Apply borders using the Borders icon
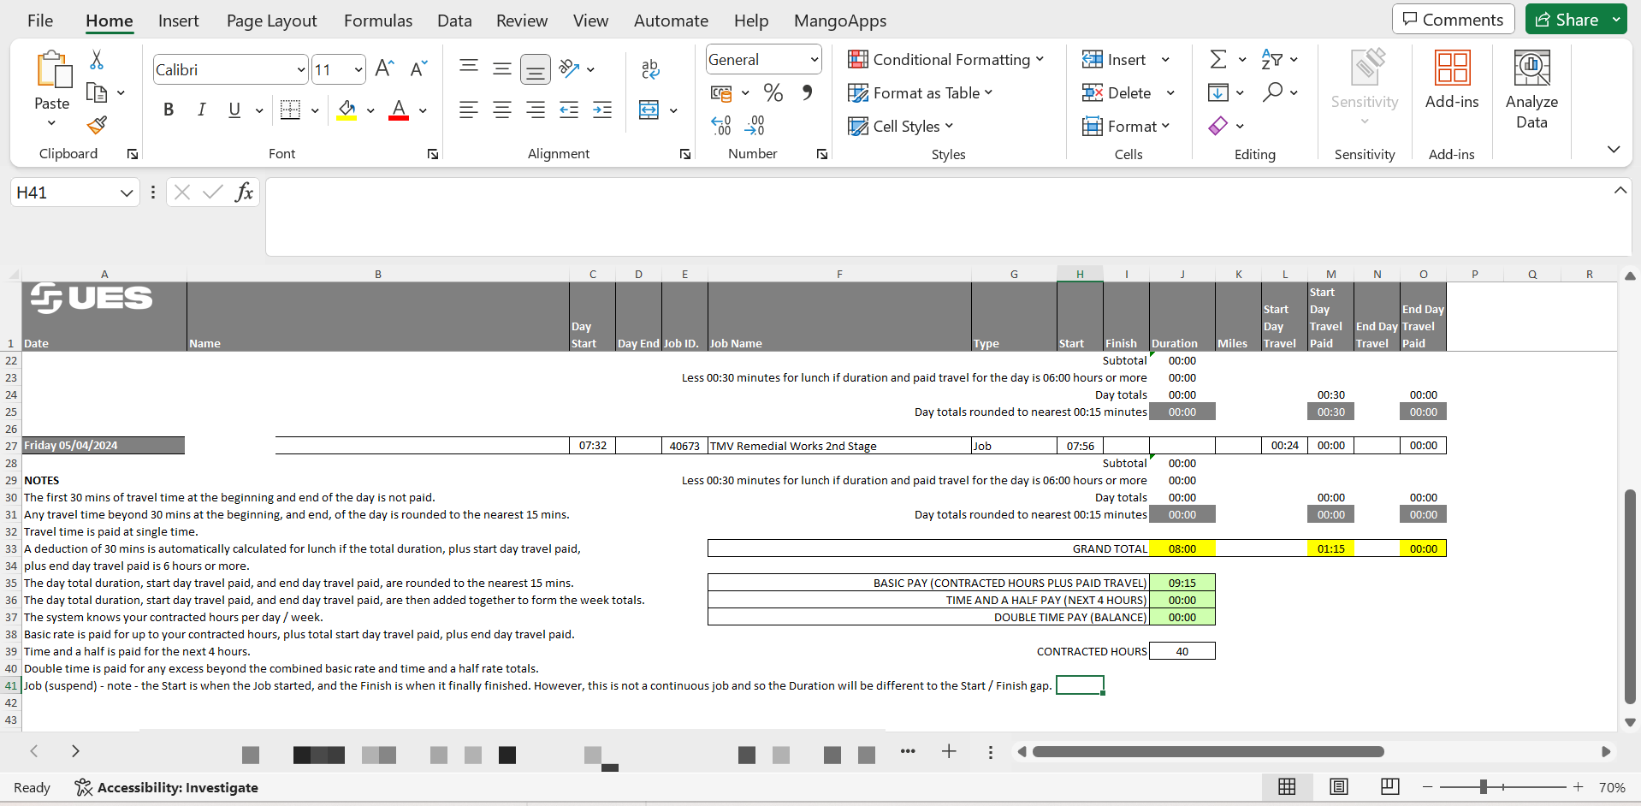This screenshot has width=1641, height=806. 291,110
